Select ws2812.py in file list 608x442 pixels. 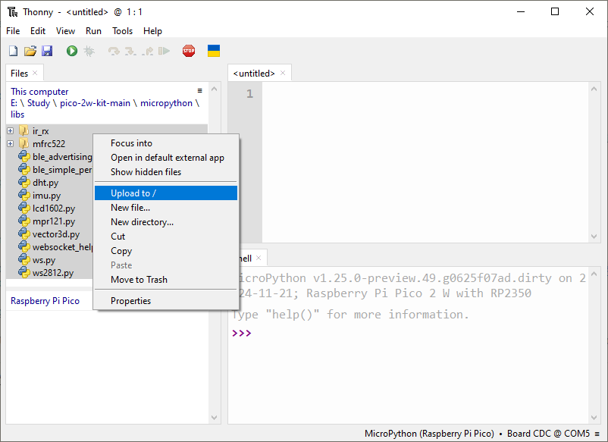click(x=53, y=273)
